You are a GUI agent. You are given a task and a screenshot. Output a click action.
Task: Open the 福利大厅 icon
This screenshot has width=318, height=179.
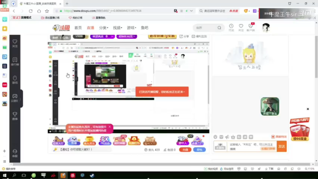(150, 140)
